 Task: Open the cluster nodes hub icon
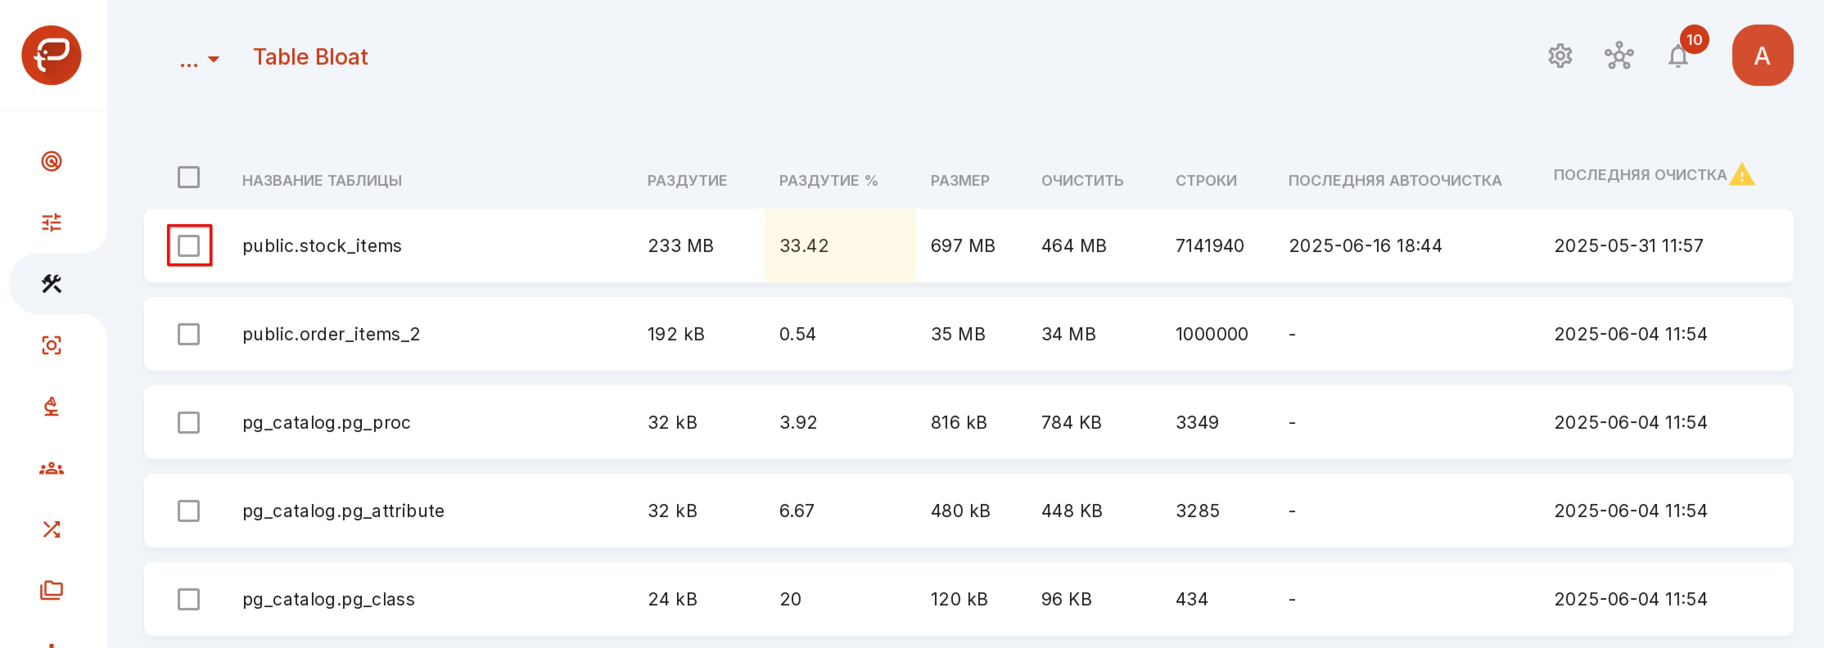(1619, 56)
